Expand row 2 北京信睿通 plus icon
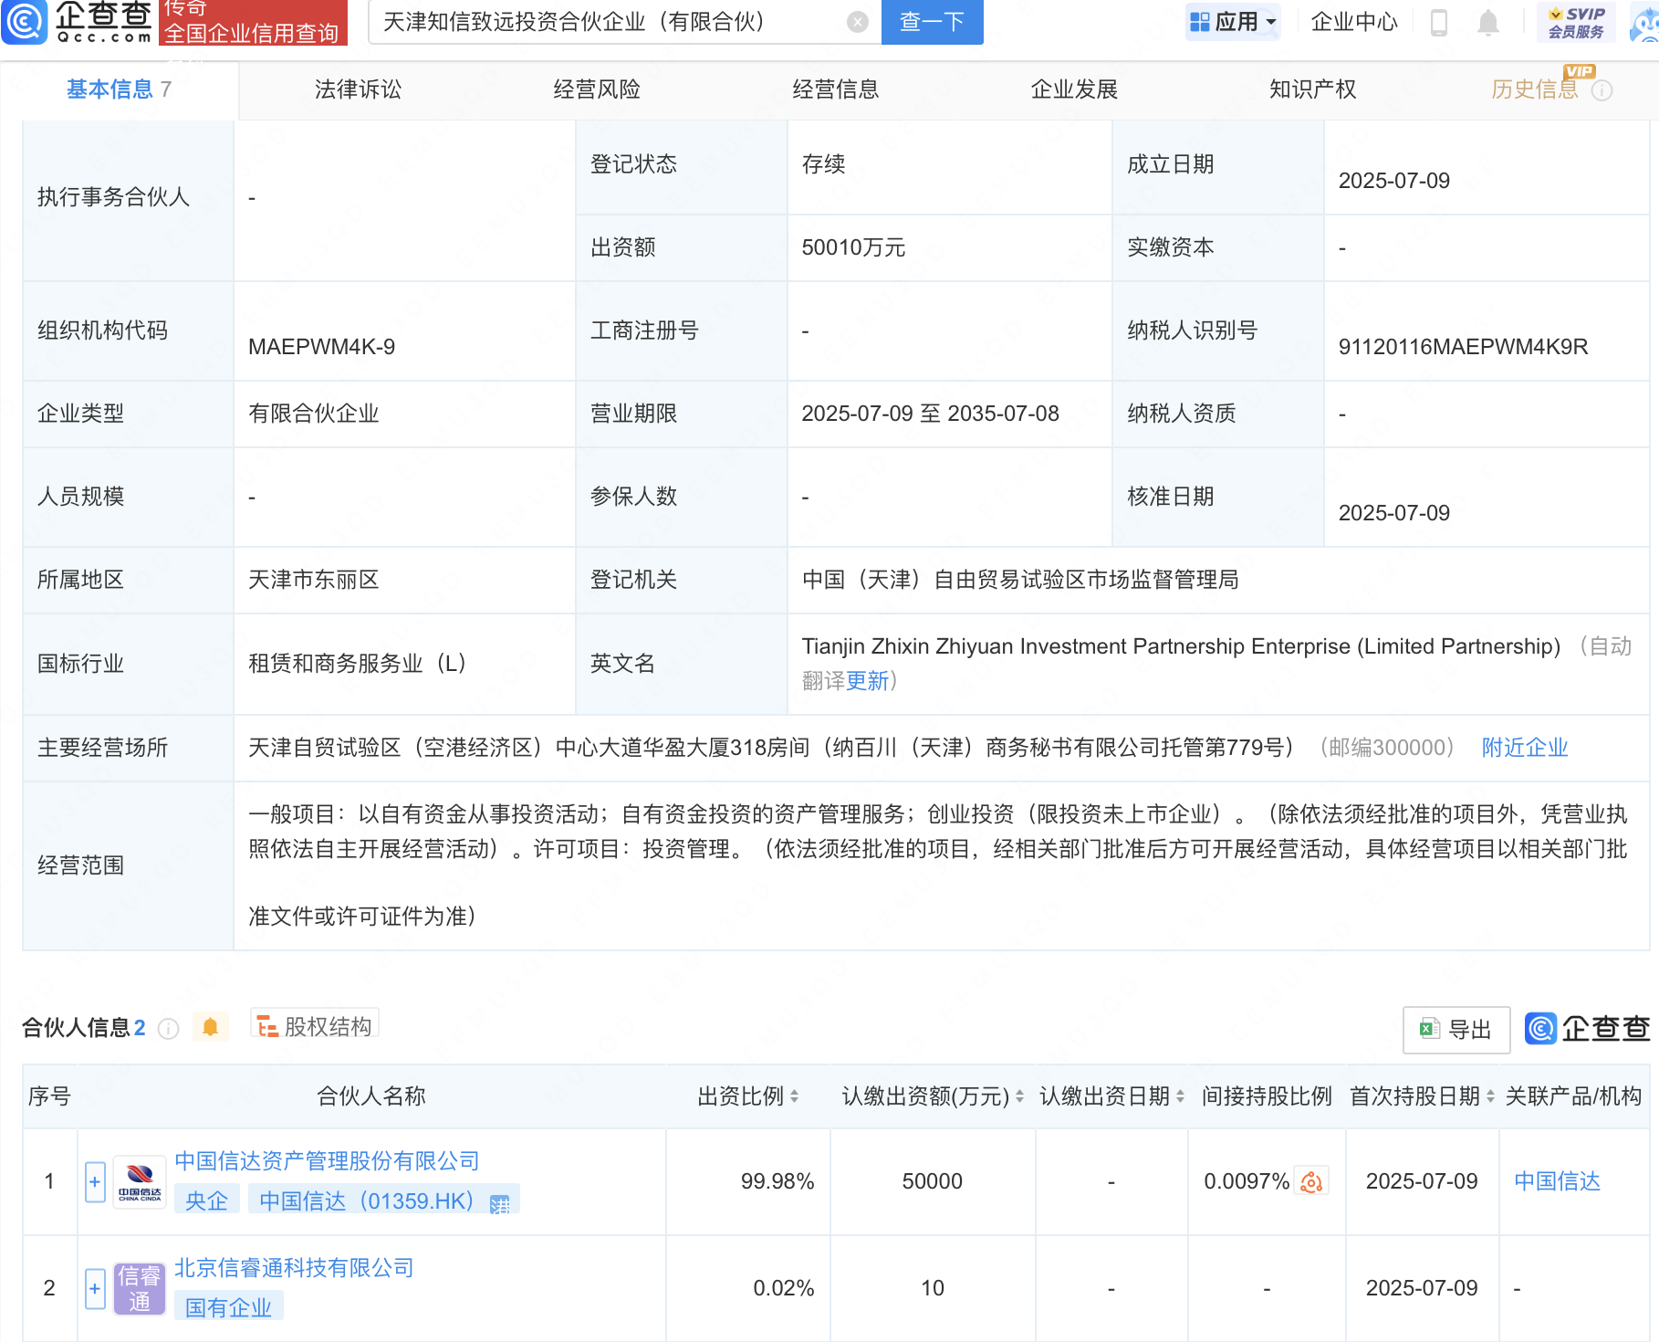This screenshot has height=1342, width=1659. (x=95, y=1289)
